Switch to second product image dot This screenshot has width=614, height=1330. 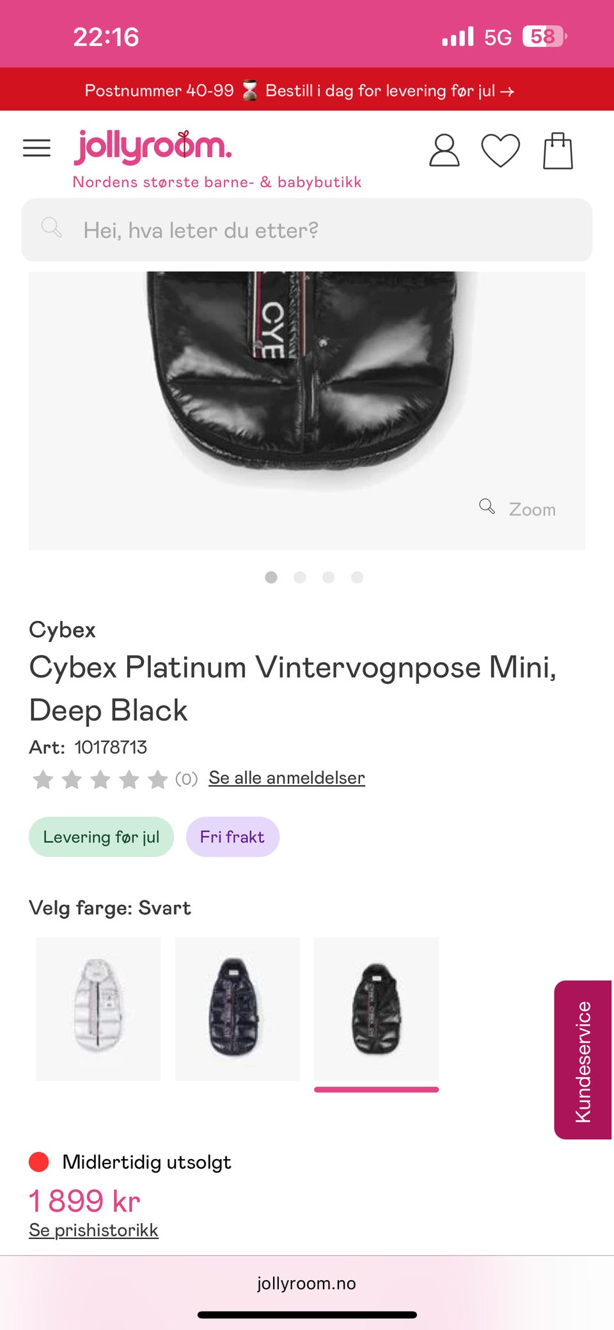(x=299, y=578)
